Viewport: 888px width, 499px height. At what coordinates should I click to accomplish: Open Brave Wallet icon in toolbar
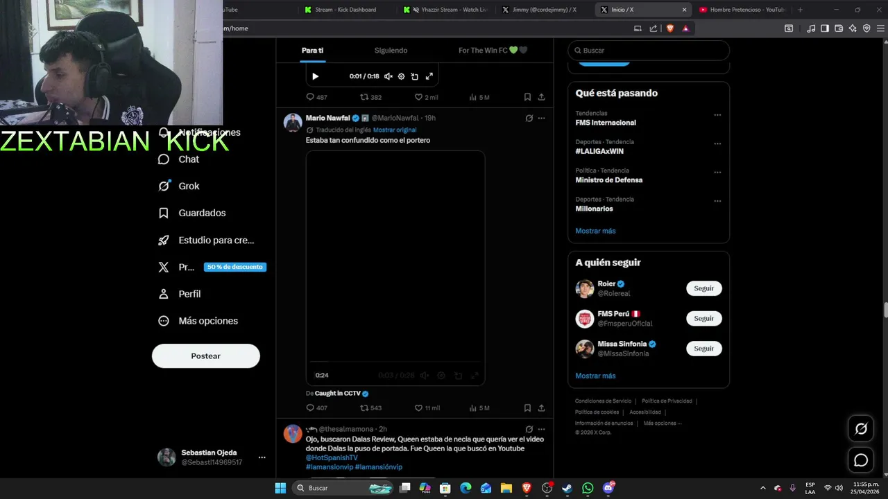(839, 28)
